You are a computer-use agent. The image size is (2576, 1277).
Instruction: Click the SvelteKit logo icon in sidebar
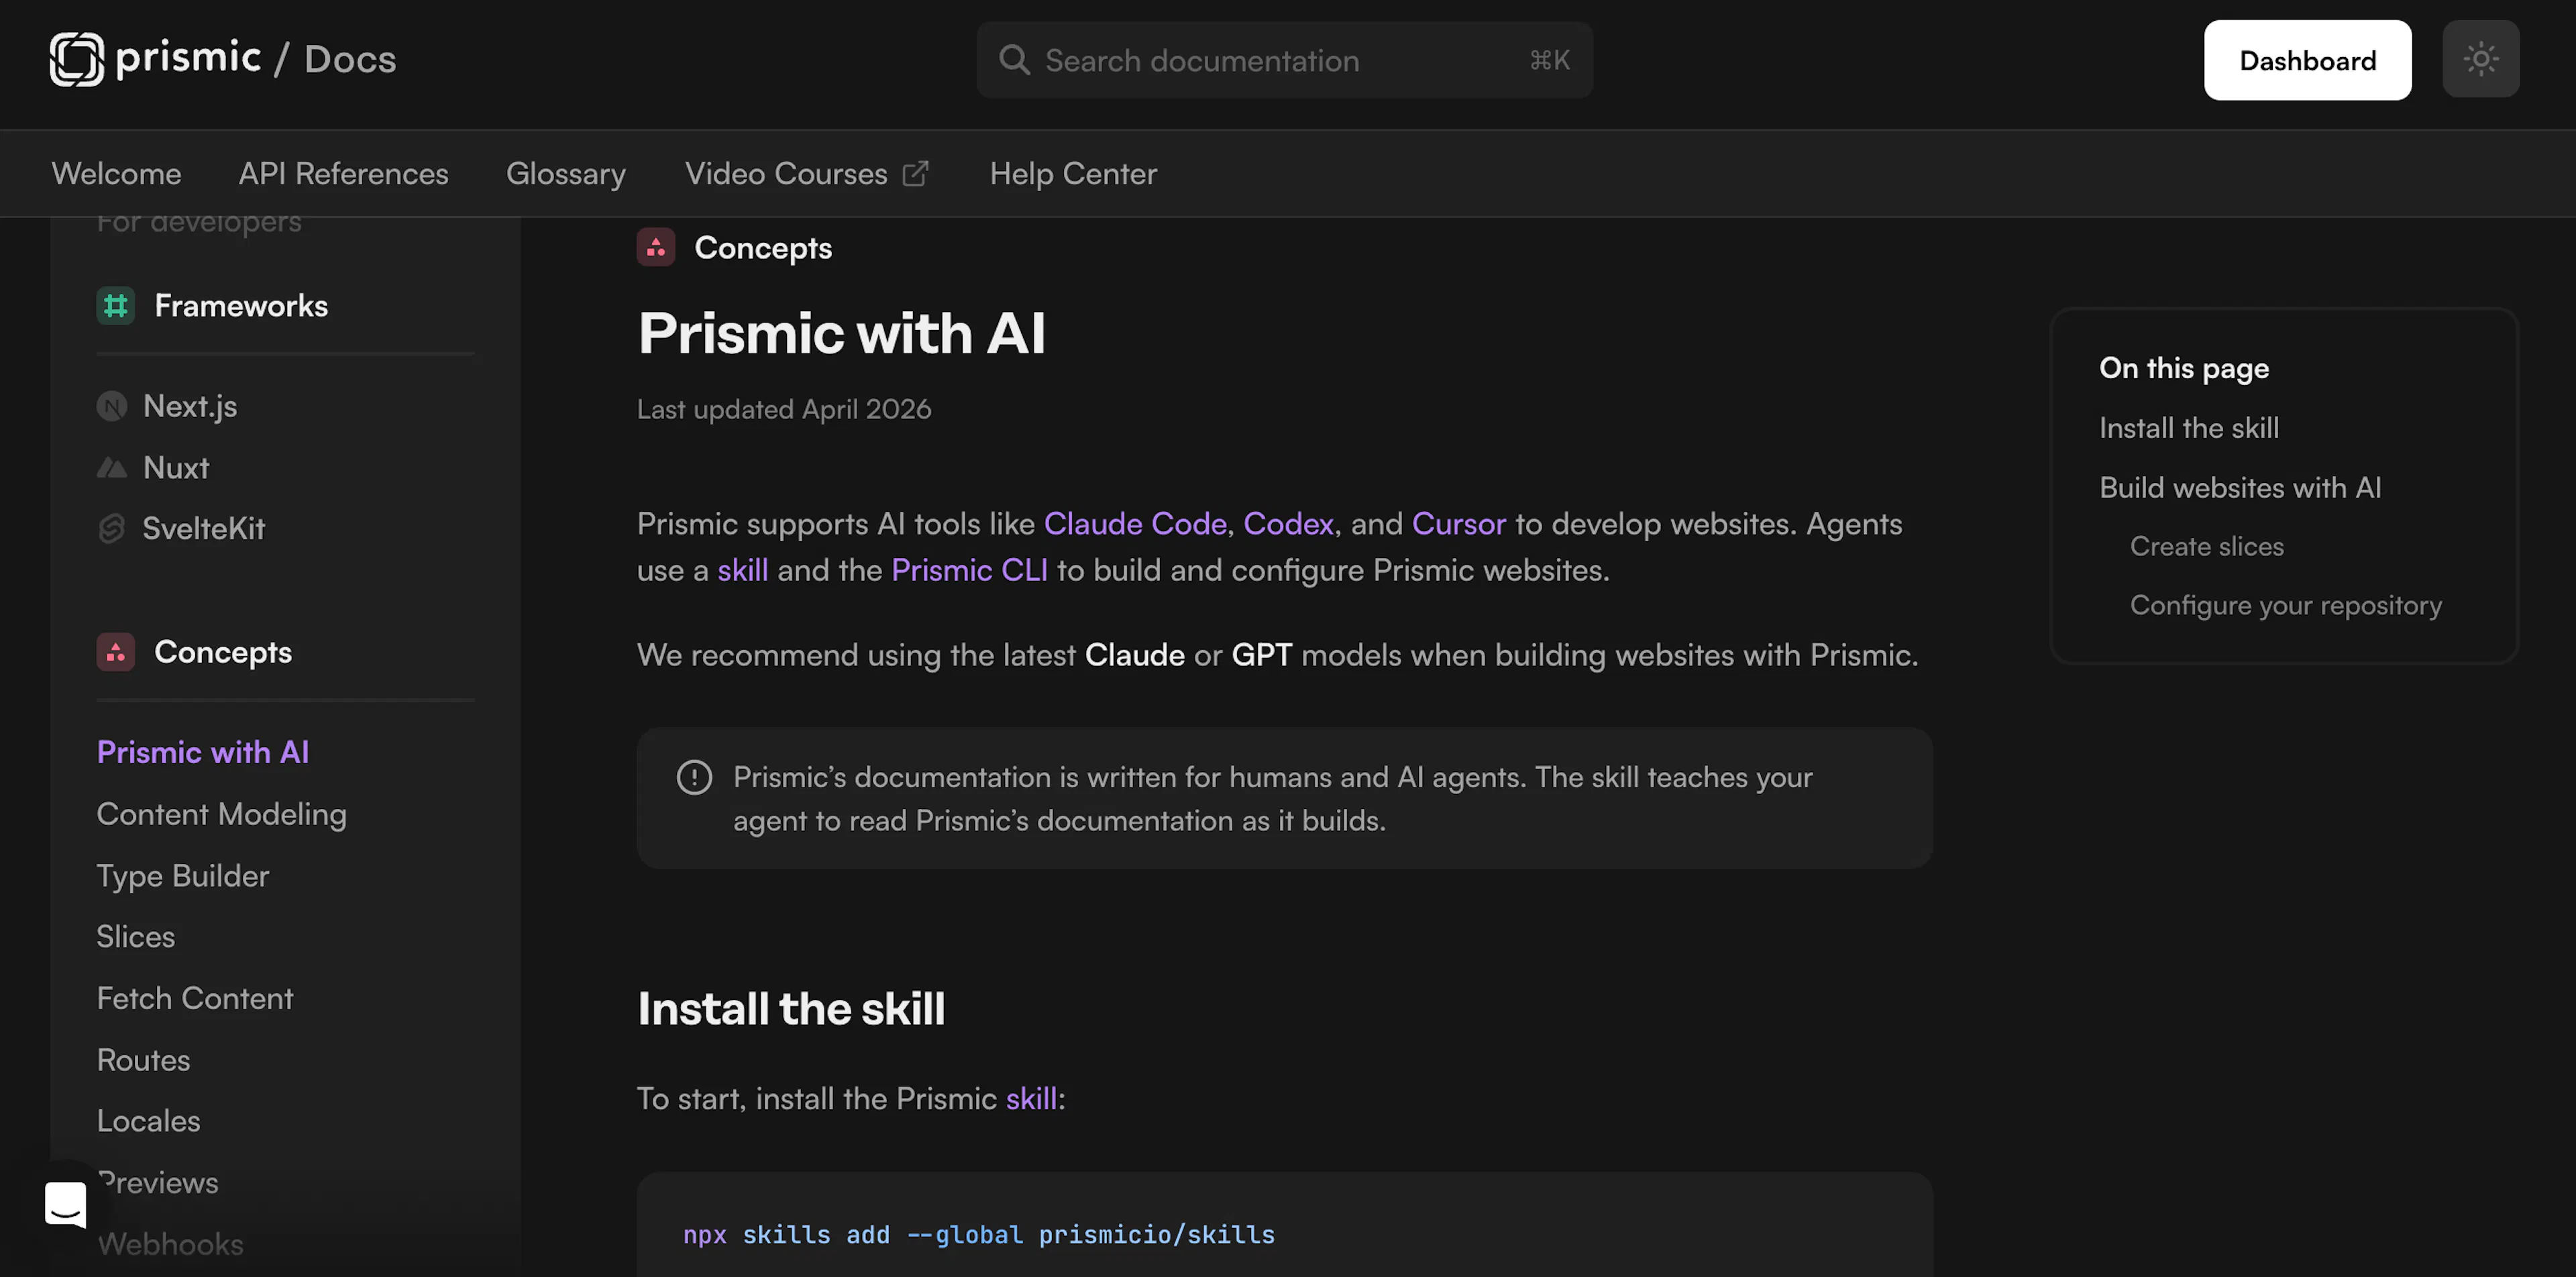112,529
